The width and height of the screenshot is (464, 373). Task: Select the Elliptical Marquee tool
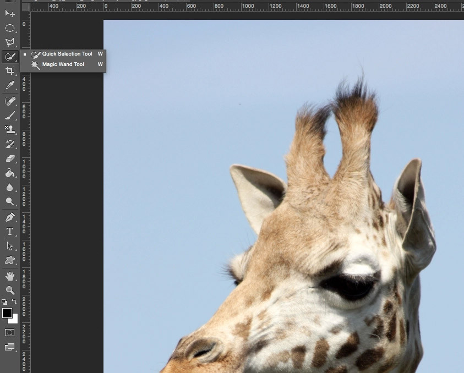click(9, 28)
